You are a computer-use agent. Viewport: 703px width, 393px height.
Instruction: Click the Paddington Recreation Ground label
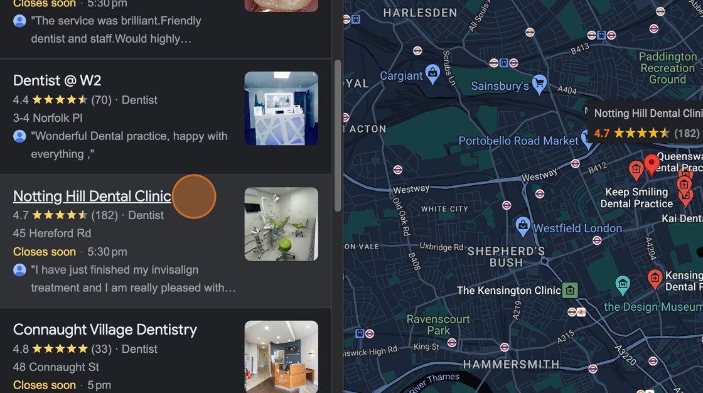[x=668, y=68]
